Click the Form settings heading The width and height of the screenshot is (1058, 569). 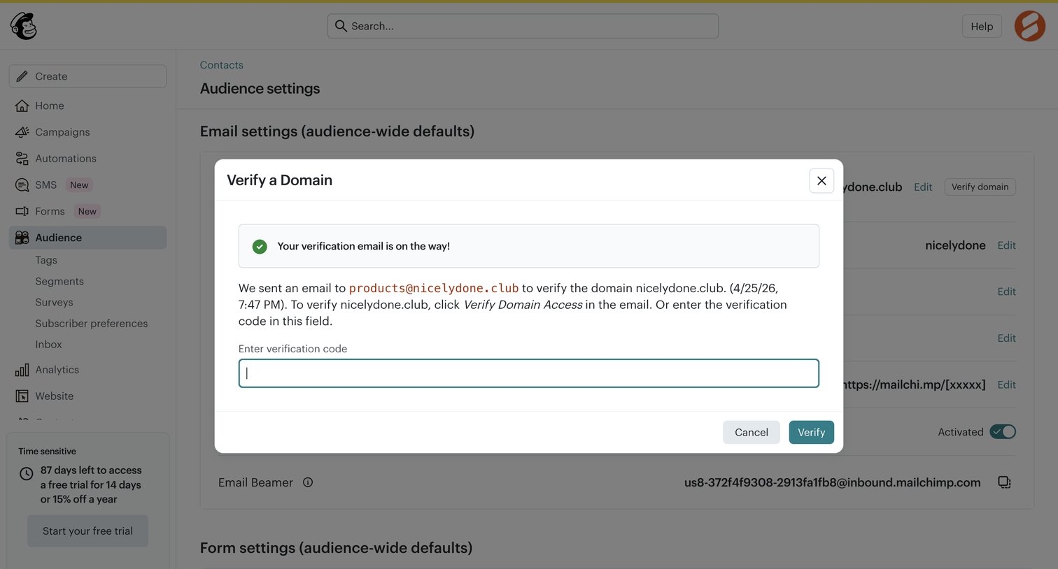pos(336,548)
